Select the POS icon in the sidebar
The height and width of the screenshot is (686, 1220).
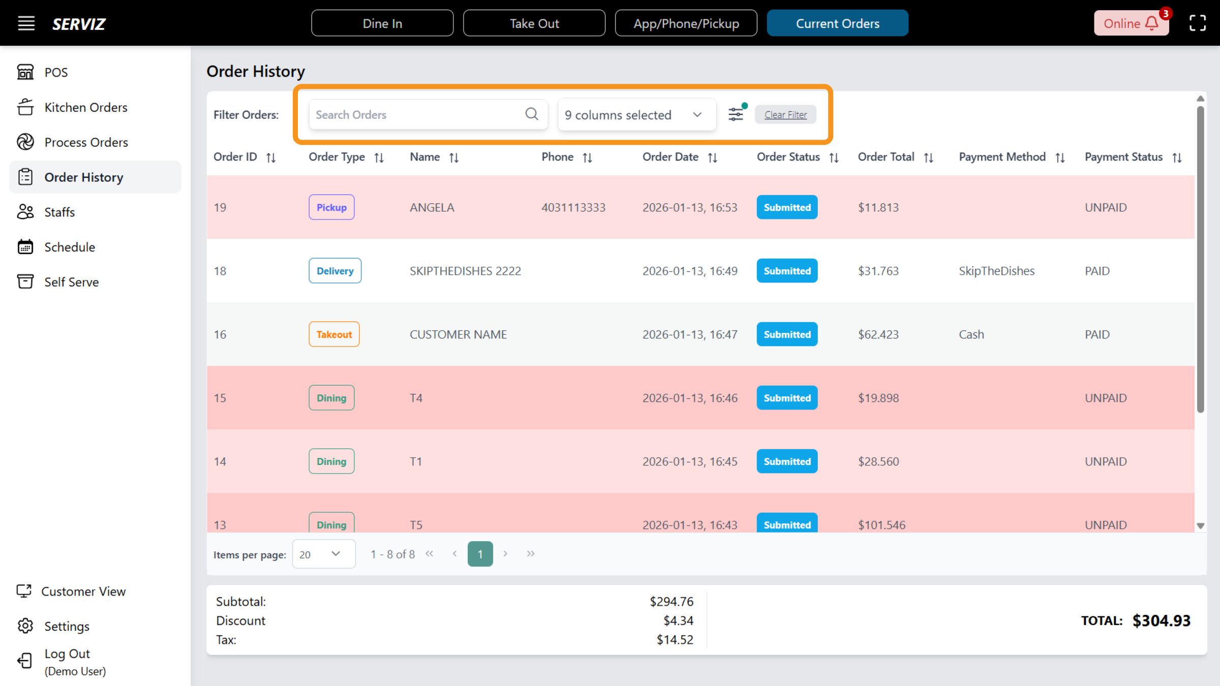(25, 72)
